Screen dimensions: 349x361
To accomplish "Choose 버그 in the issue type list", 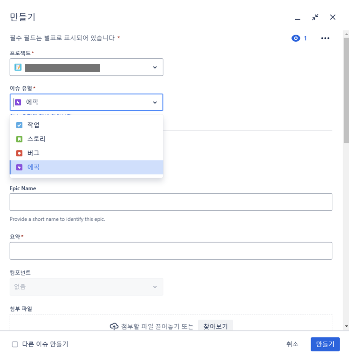I will [33, 153].
